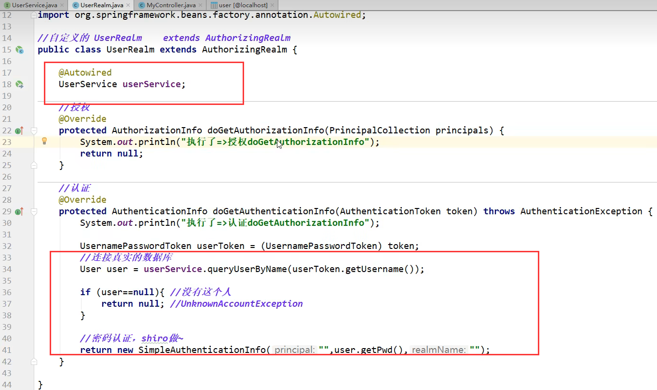This screenshot has width=657, height=390.
Task: Click the @Override annotation on line 21
Action: [x=82, y=119]
